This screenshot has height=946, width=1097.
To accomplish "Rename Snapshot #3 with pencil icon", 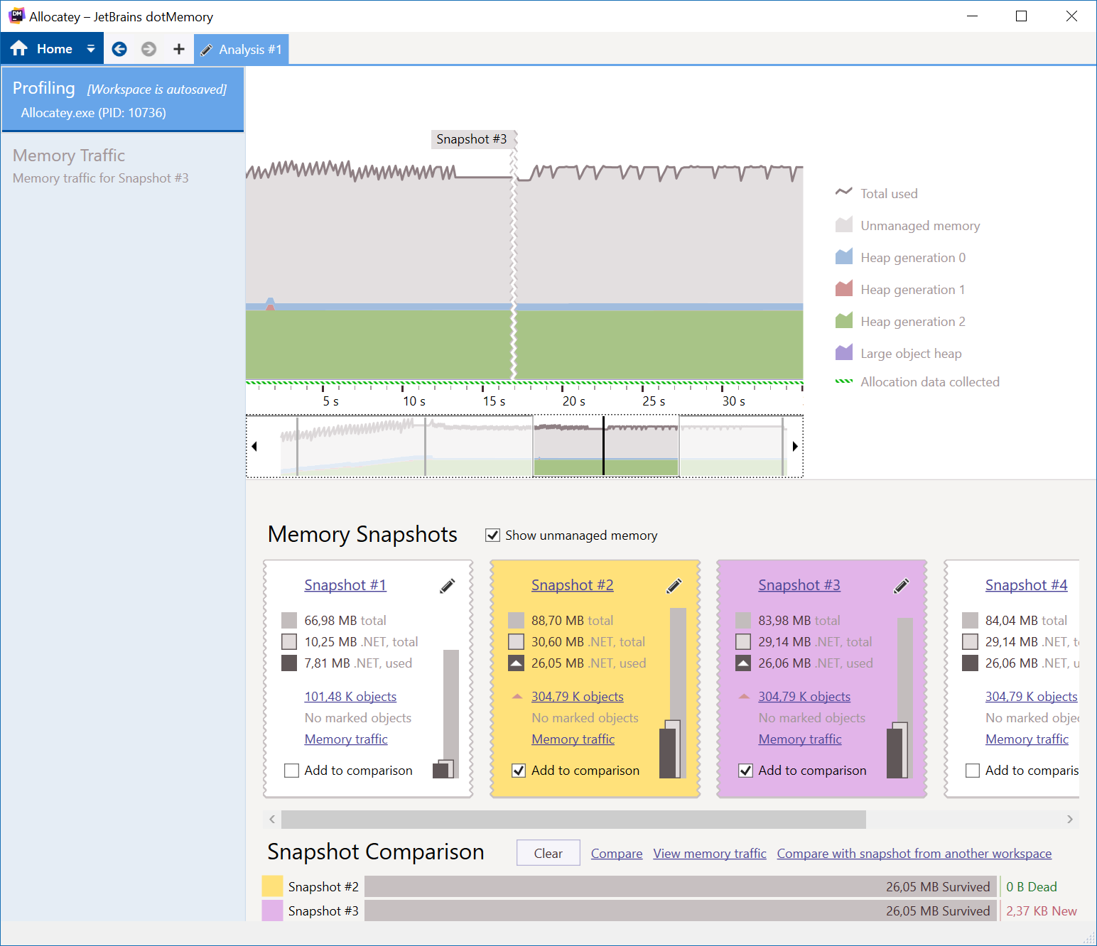I will pyautogui.click(x=902, y=586).
